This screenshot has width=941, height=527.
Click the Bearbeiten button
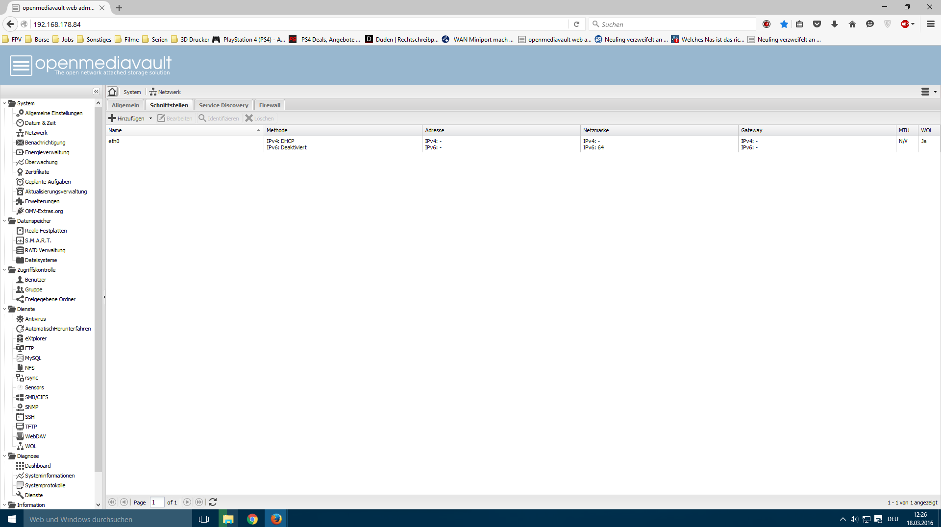tap(175, 119)
